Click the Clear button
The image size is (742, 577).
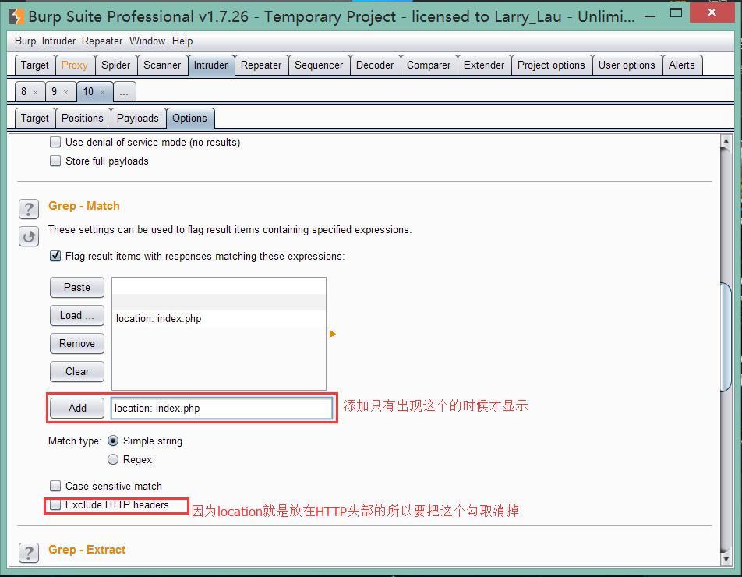coord(77,372)
